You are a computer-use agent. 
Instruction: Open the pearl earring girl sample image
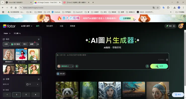pos(158,90)
